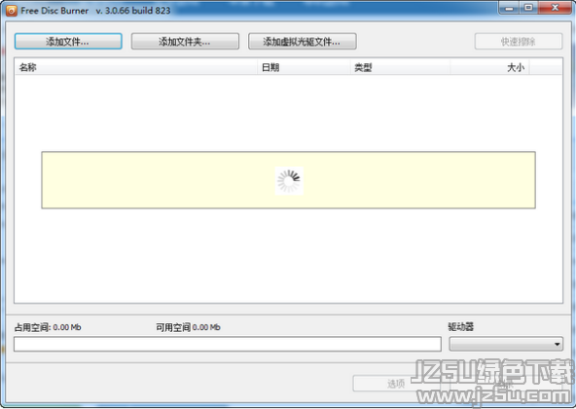Click the Free Disc Burner title bar icon
576x409 pixels.
[x=12, y=11]
